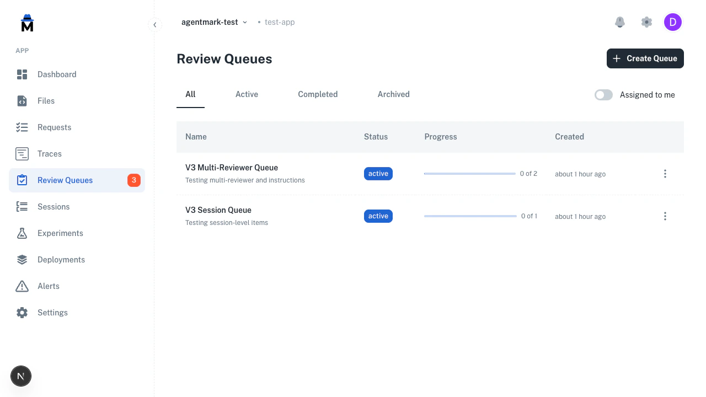View Alerts using the warning icon
706x397 pixels.
pyautogui.click(x=22, y=286)
